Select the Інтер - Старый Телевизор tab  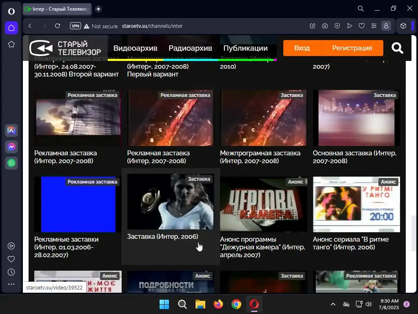pos(57,9)
